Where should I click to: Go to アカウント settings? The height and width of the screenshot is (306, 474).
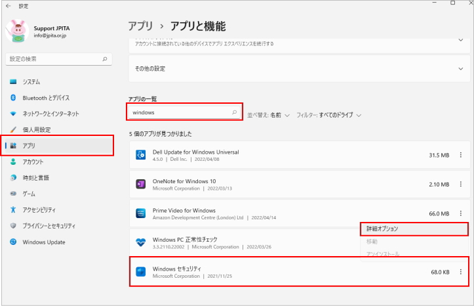coord(33,162)
